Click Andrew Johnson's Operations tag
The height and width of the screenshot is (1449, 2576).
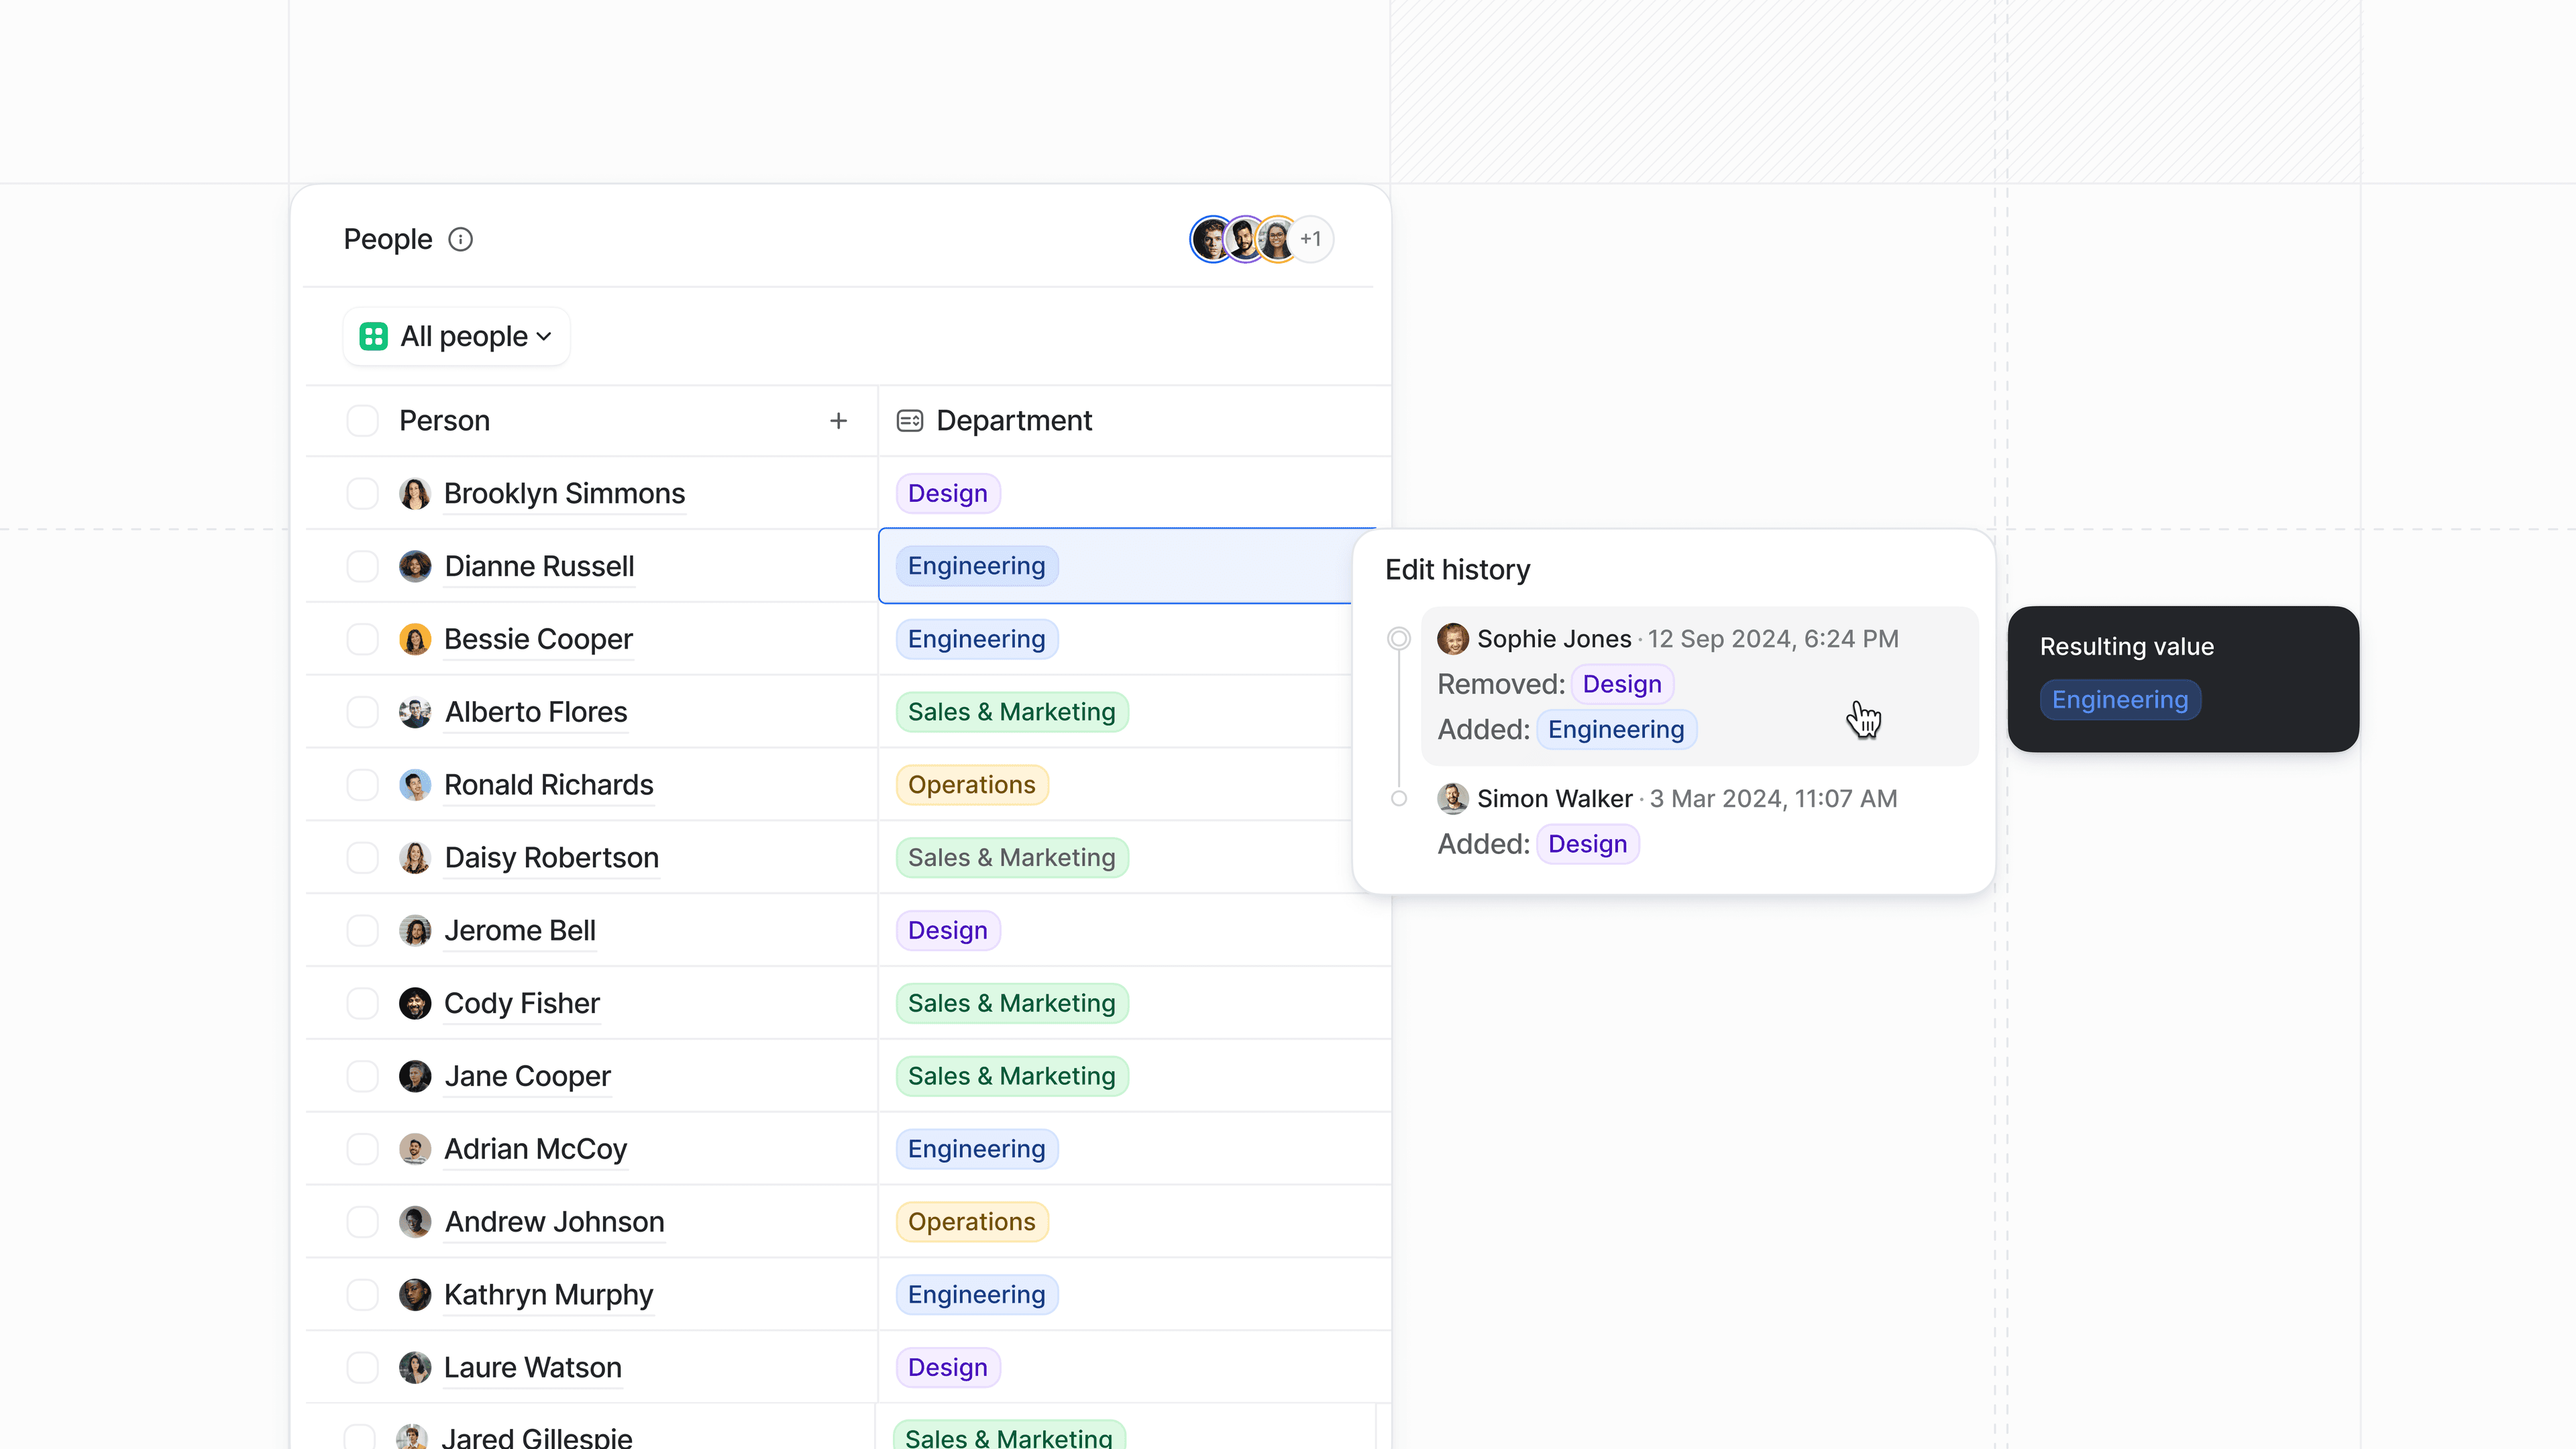(x=971, y=1221)
